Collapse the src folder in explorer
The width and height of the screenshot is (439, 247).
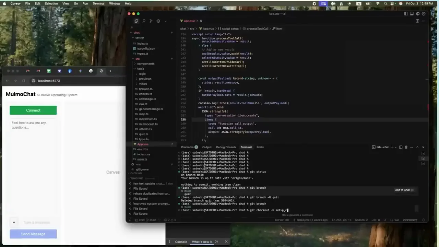[x=138, y=59]
